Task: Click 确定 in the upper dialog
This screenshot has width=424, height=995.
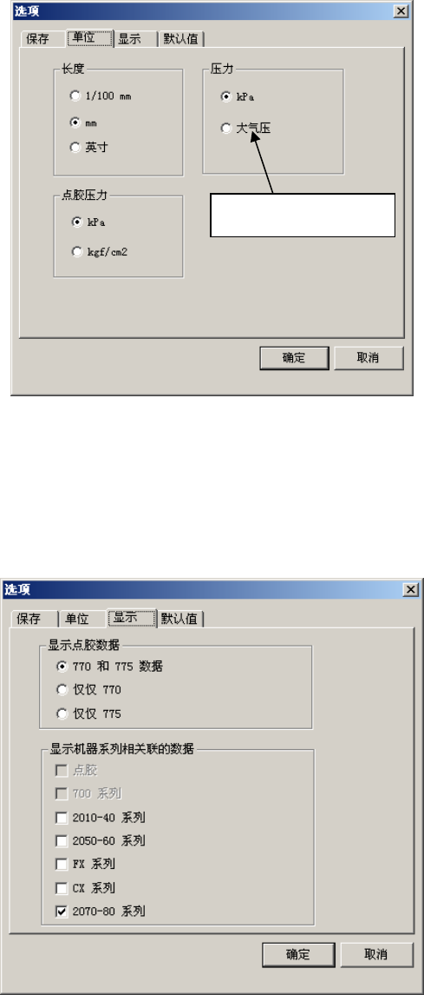Action: (x=294, y=358)
